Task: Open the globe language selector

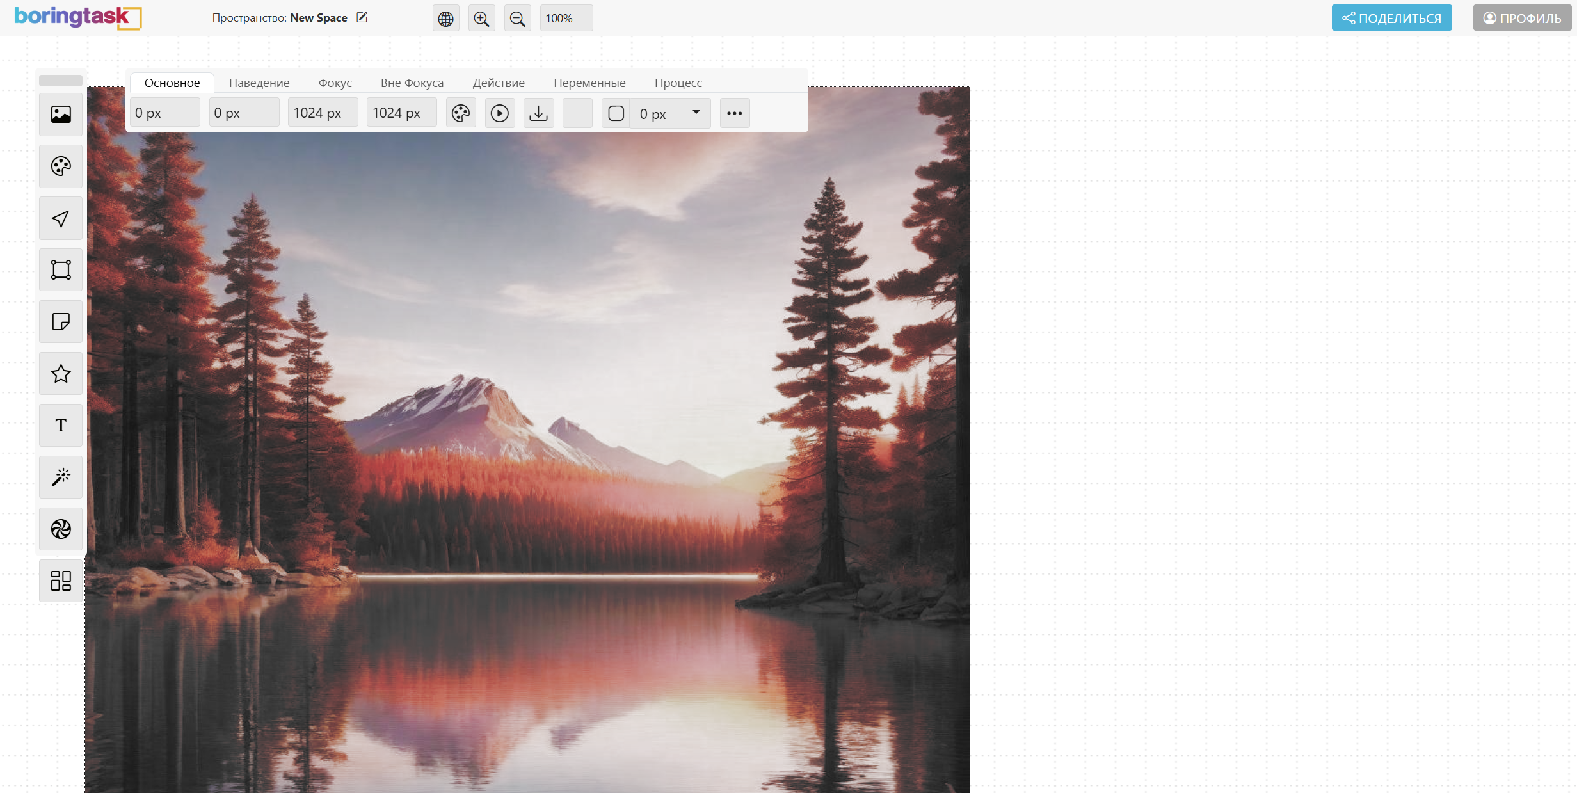Action: pos(445,19)
